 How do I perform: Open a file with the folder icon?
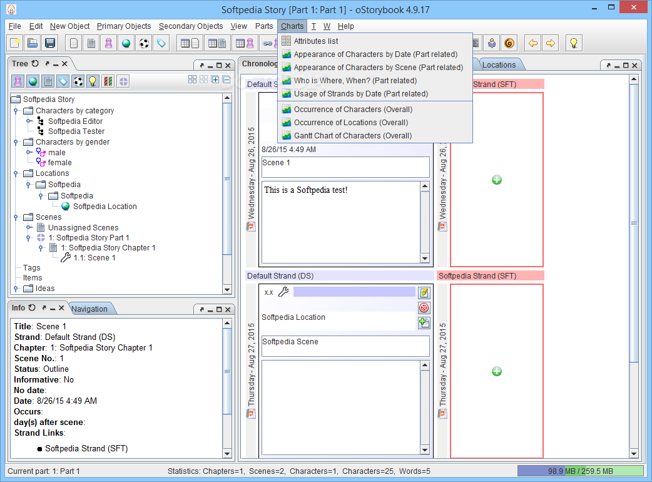click(33, 43)
